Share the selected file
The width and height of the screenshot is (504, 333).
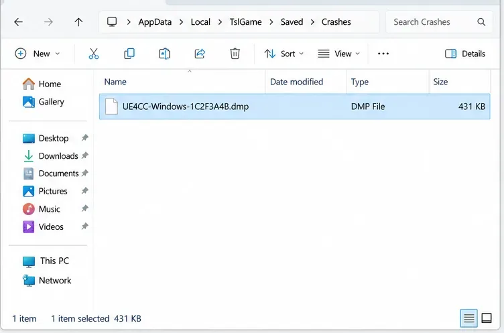point(200,54)
